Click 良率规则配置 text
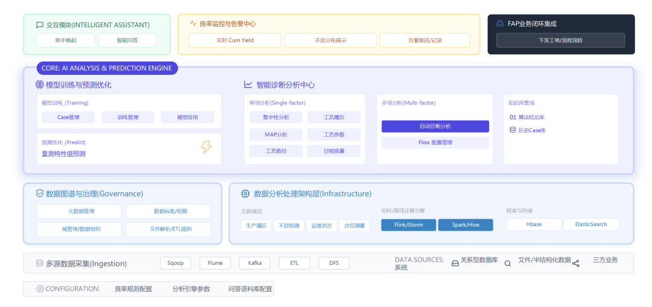Viewport: 652px width, 307px height. pos(133,289)
